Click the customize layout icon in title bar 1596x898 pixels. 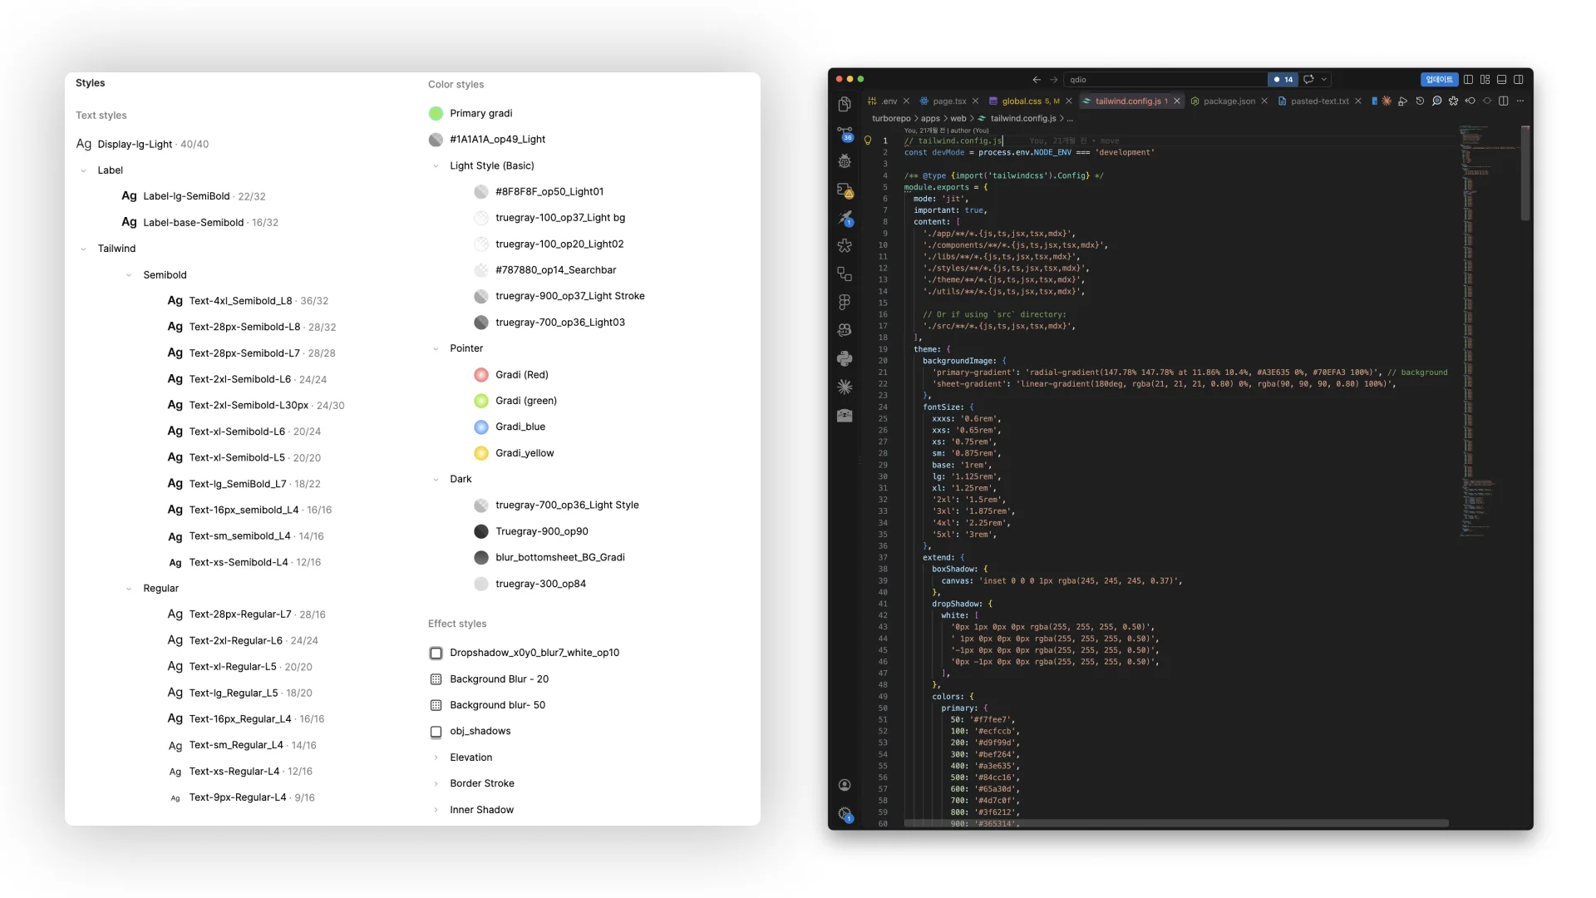1485,79
